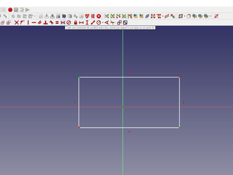The height and width of the screenshot is (175, 233).
Task: Open the radius constraint dropdown arrow
Action: coord(103,23)
